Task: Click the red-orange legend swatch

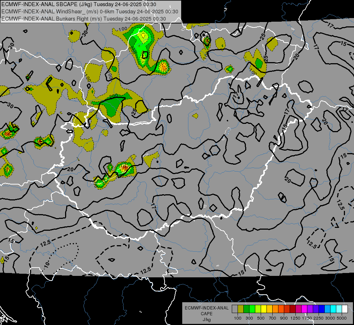Action: click(x=281, y=309)
